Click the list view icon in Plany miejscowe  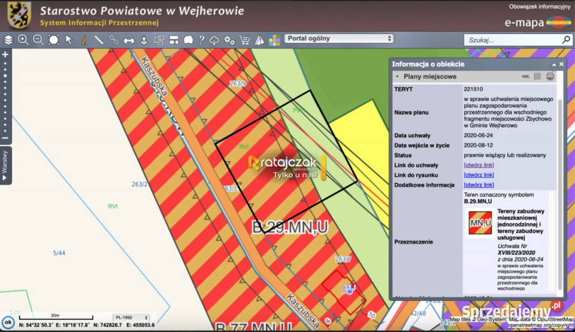[538, 76]
